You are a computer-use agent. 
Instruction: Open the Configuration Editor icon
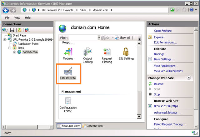pyautogui.click(x=68, y=101)
